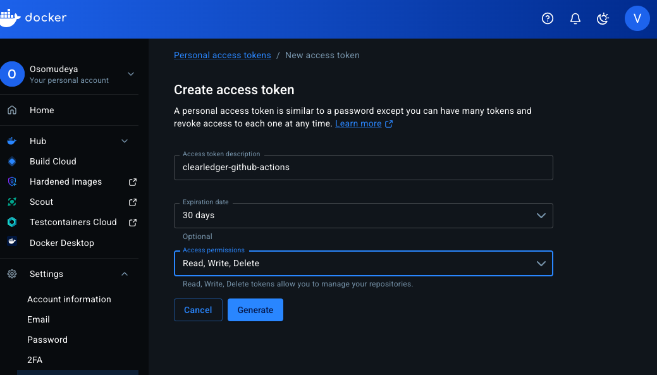Open 2FA settings page

pyautogui.click(x=35, y=360)
